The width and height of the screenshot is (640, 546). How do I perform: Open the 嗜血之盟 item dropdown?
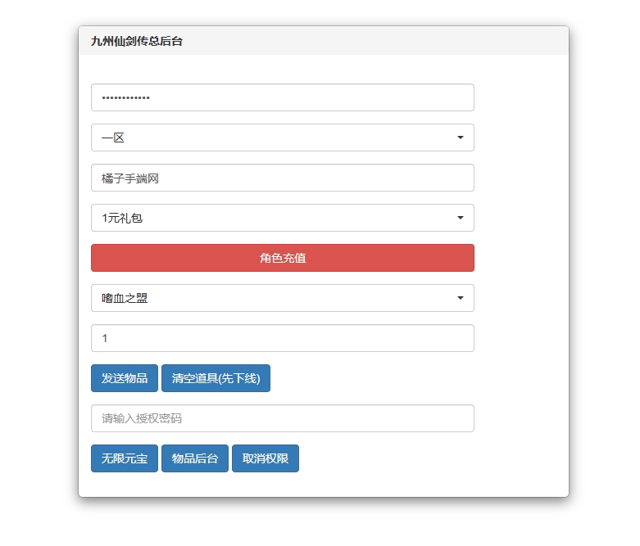pos(283,298)
